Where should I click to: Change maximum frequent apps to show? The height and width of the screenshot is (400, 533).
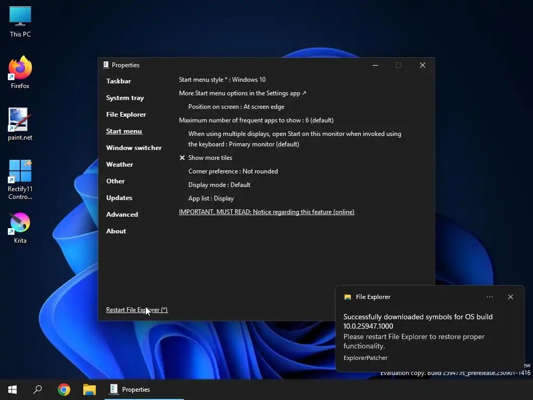[256, 120]
